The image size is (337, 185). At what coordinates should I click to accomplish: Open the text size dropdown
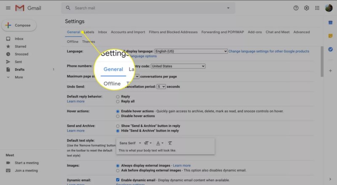148,143
